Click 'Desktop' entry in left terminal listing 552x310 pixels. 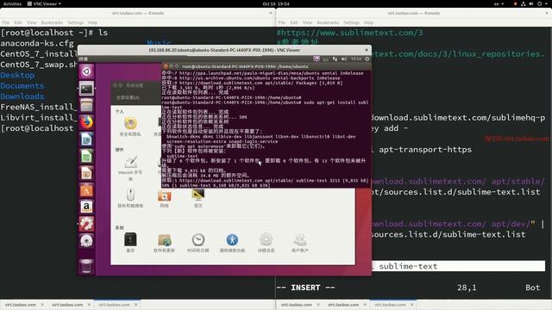17,75
